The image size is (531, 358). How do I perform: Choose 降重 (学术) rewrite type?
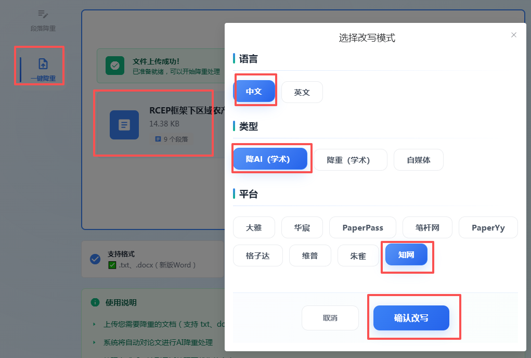(350, 160)
